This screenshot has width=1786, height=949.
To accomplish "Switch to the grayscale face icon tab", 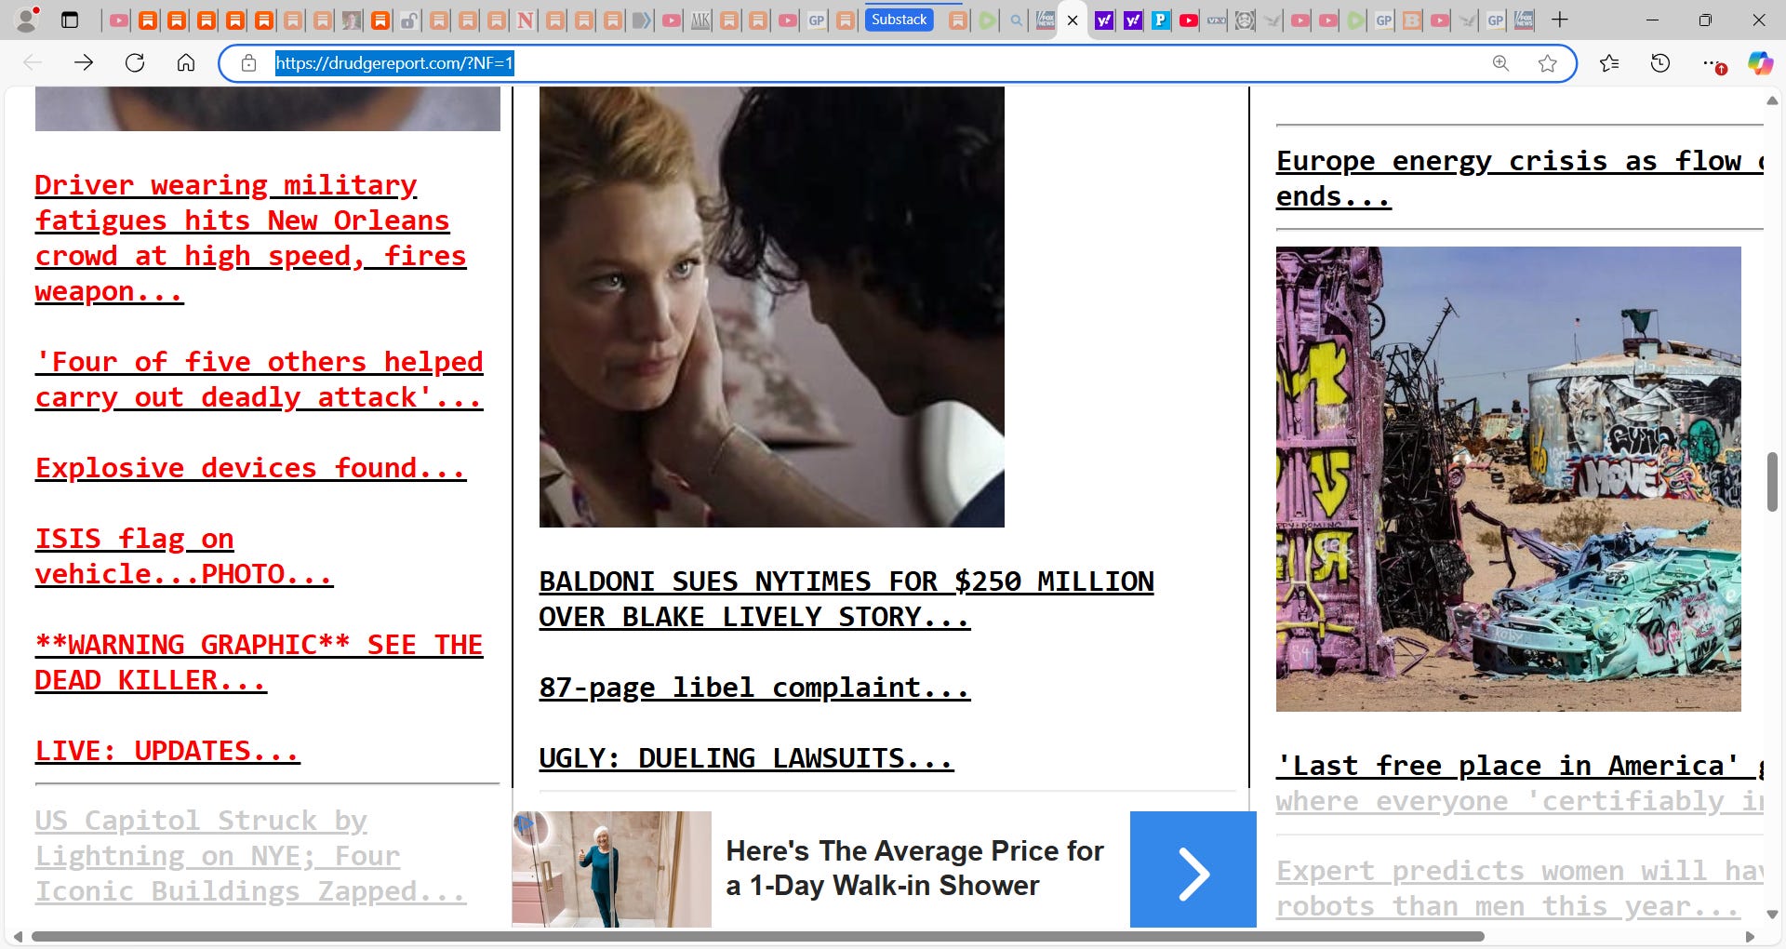I will tap(1245, 20).
